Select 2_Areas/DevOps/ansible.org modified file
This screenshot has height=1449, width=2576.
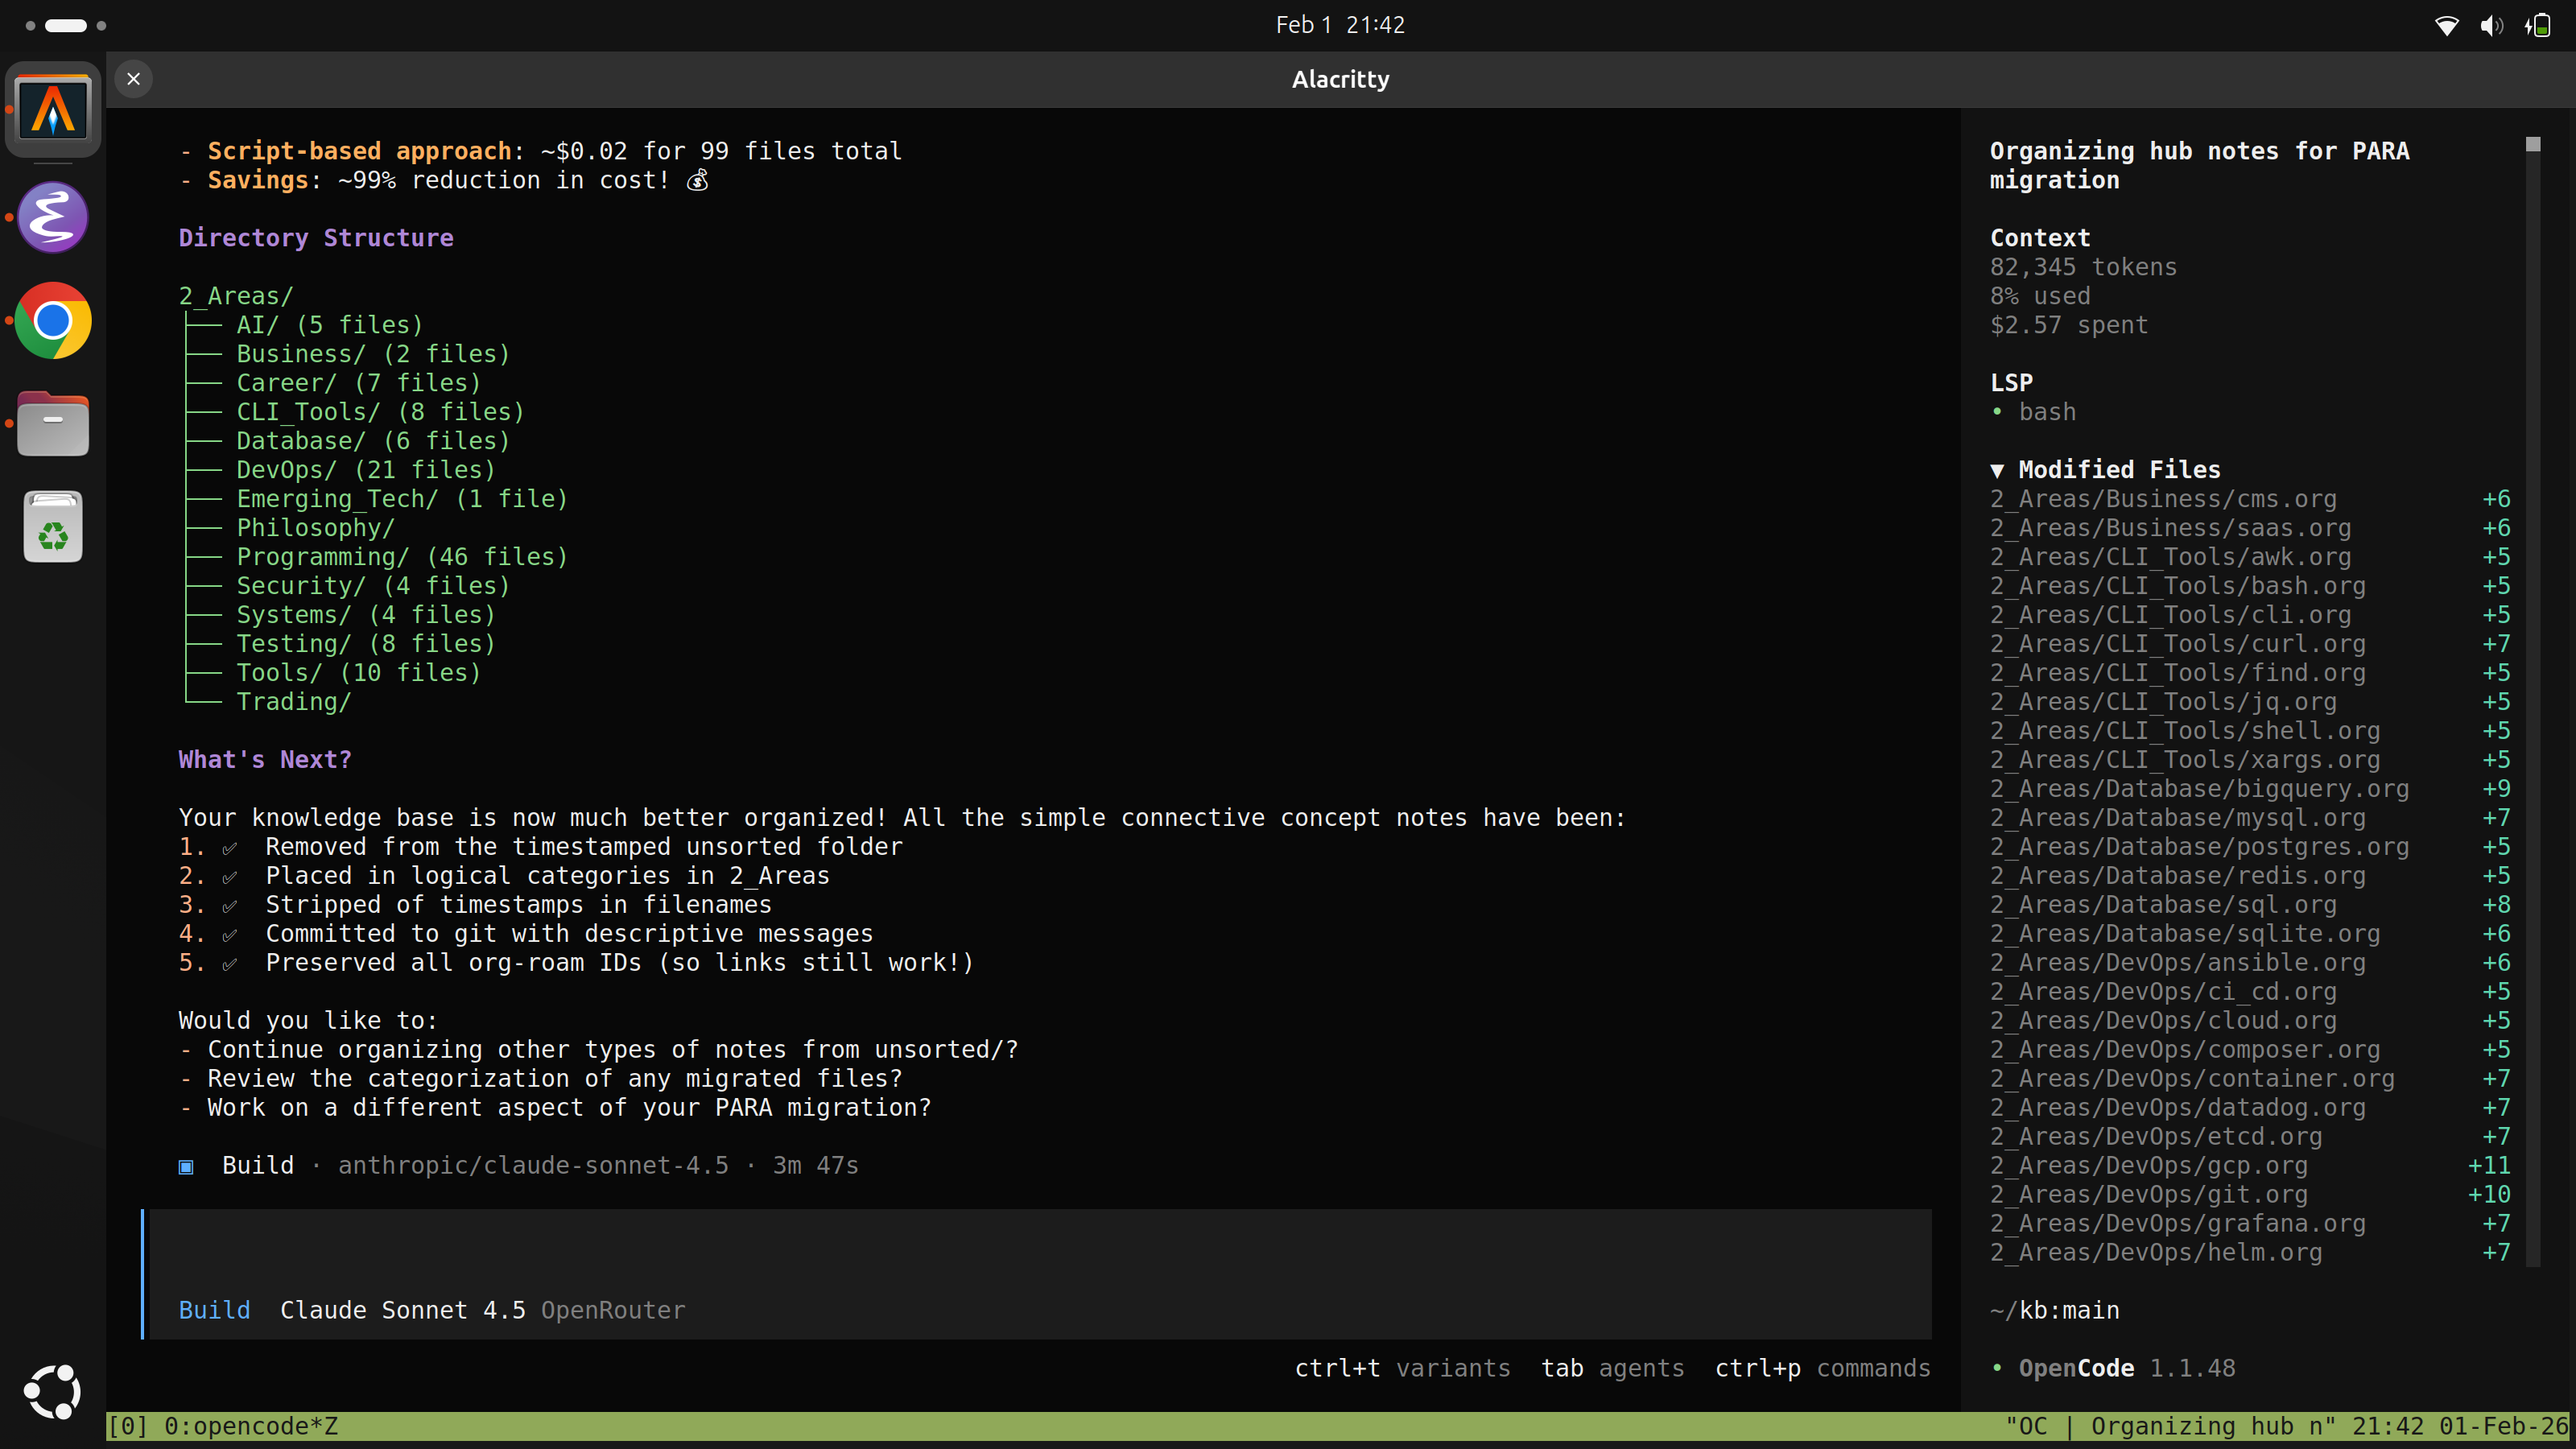click(2250, 963)
